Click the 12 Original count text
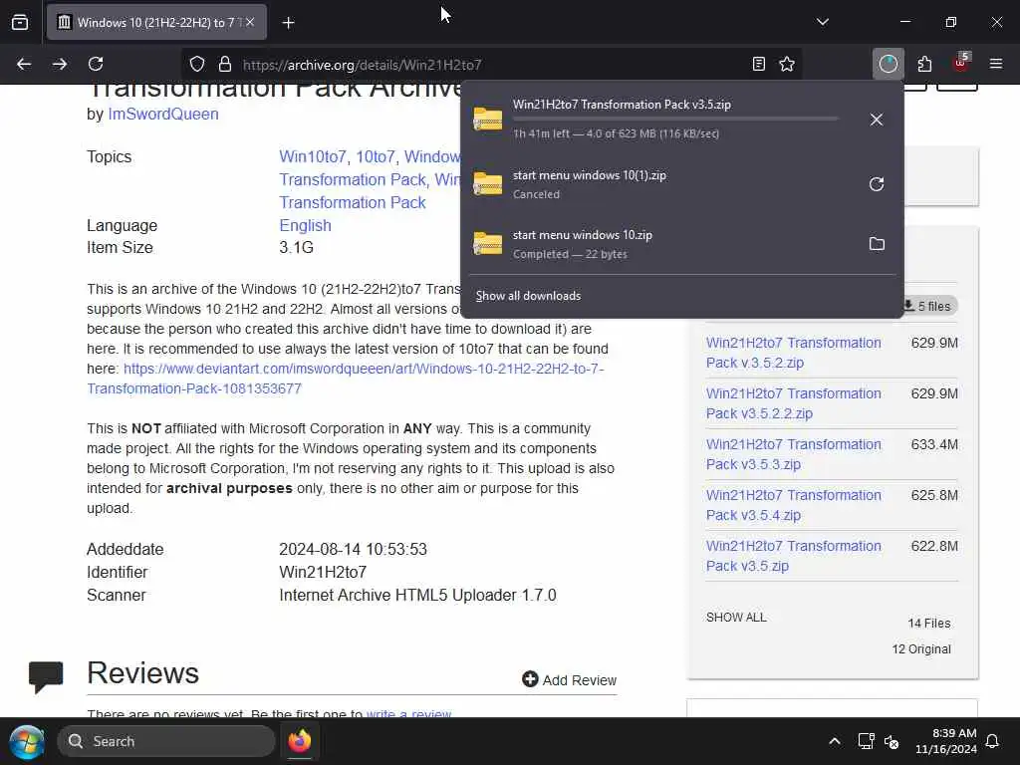The image size is (1020, 765). (921, 649)
